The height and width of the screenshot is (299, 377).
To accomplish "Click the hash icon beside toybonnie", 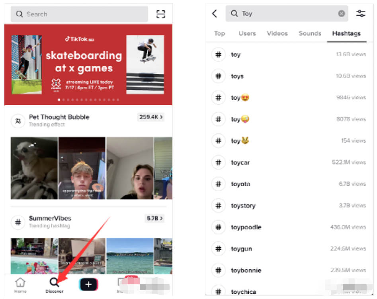I will [218, 270].
